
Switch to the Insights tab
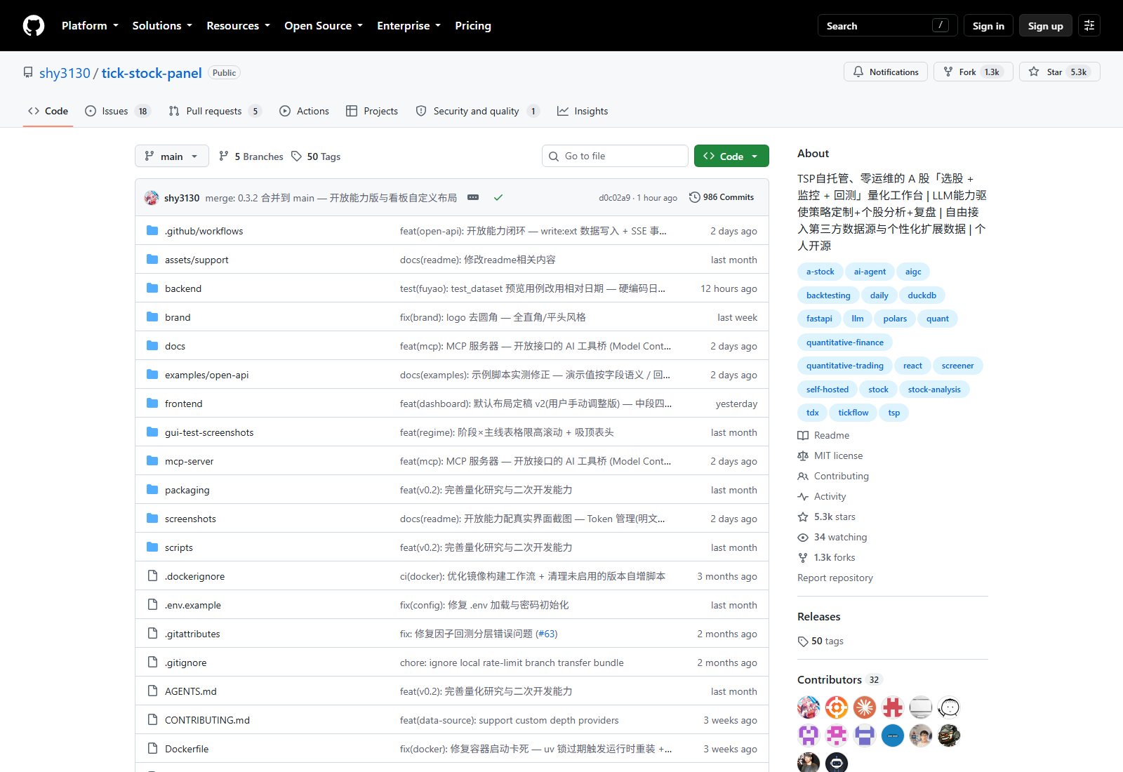(x=583, y=111)
